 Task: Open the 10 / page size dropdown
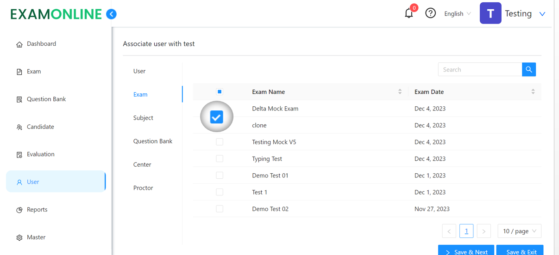coord(519,231)
